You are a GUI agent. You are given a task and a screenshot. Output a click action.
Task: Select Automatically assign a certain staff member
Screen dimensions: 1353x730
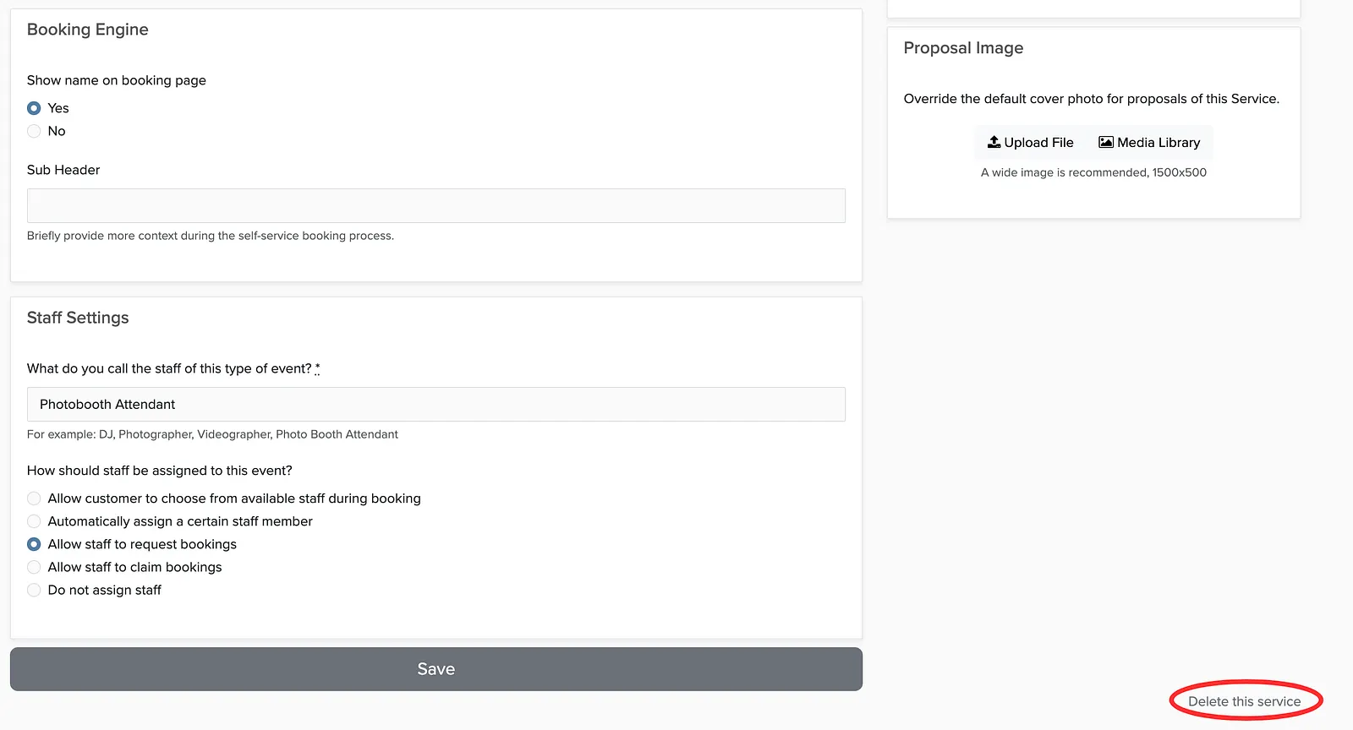34,521
